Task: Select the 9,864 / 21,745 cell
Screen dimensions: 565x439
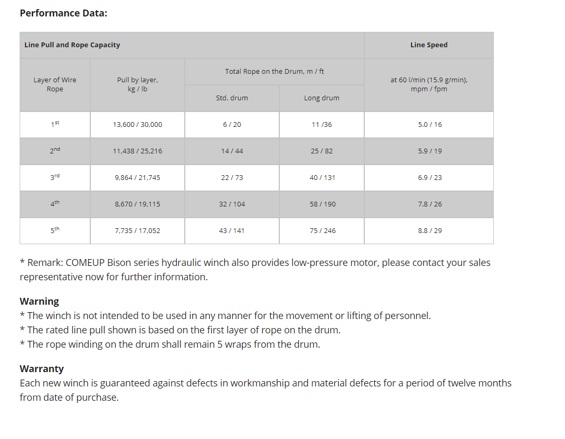Action: [138, 178]
